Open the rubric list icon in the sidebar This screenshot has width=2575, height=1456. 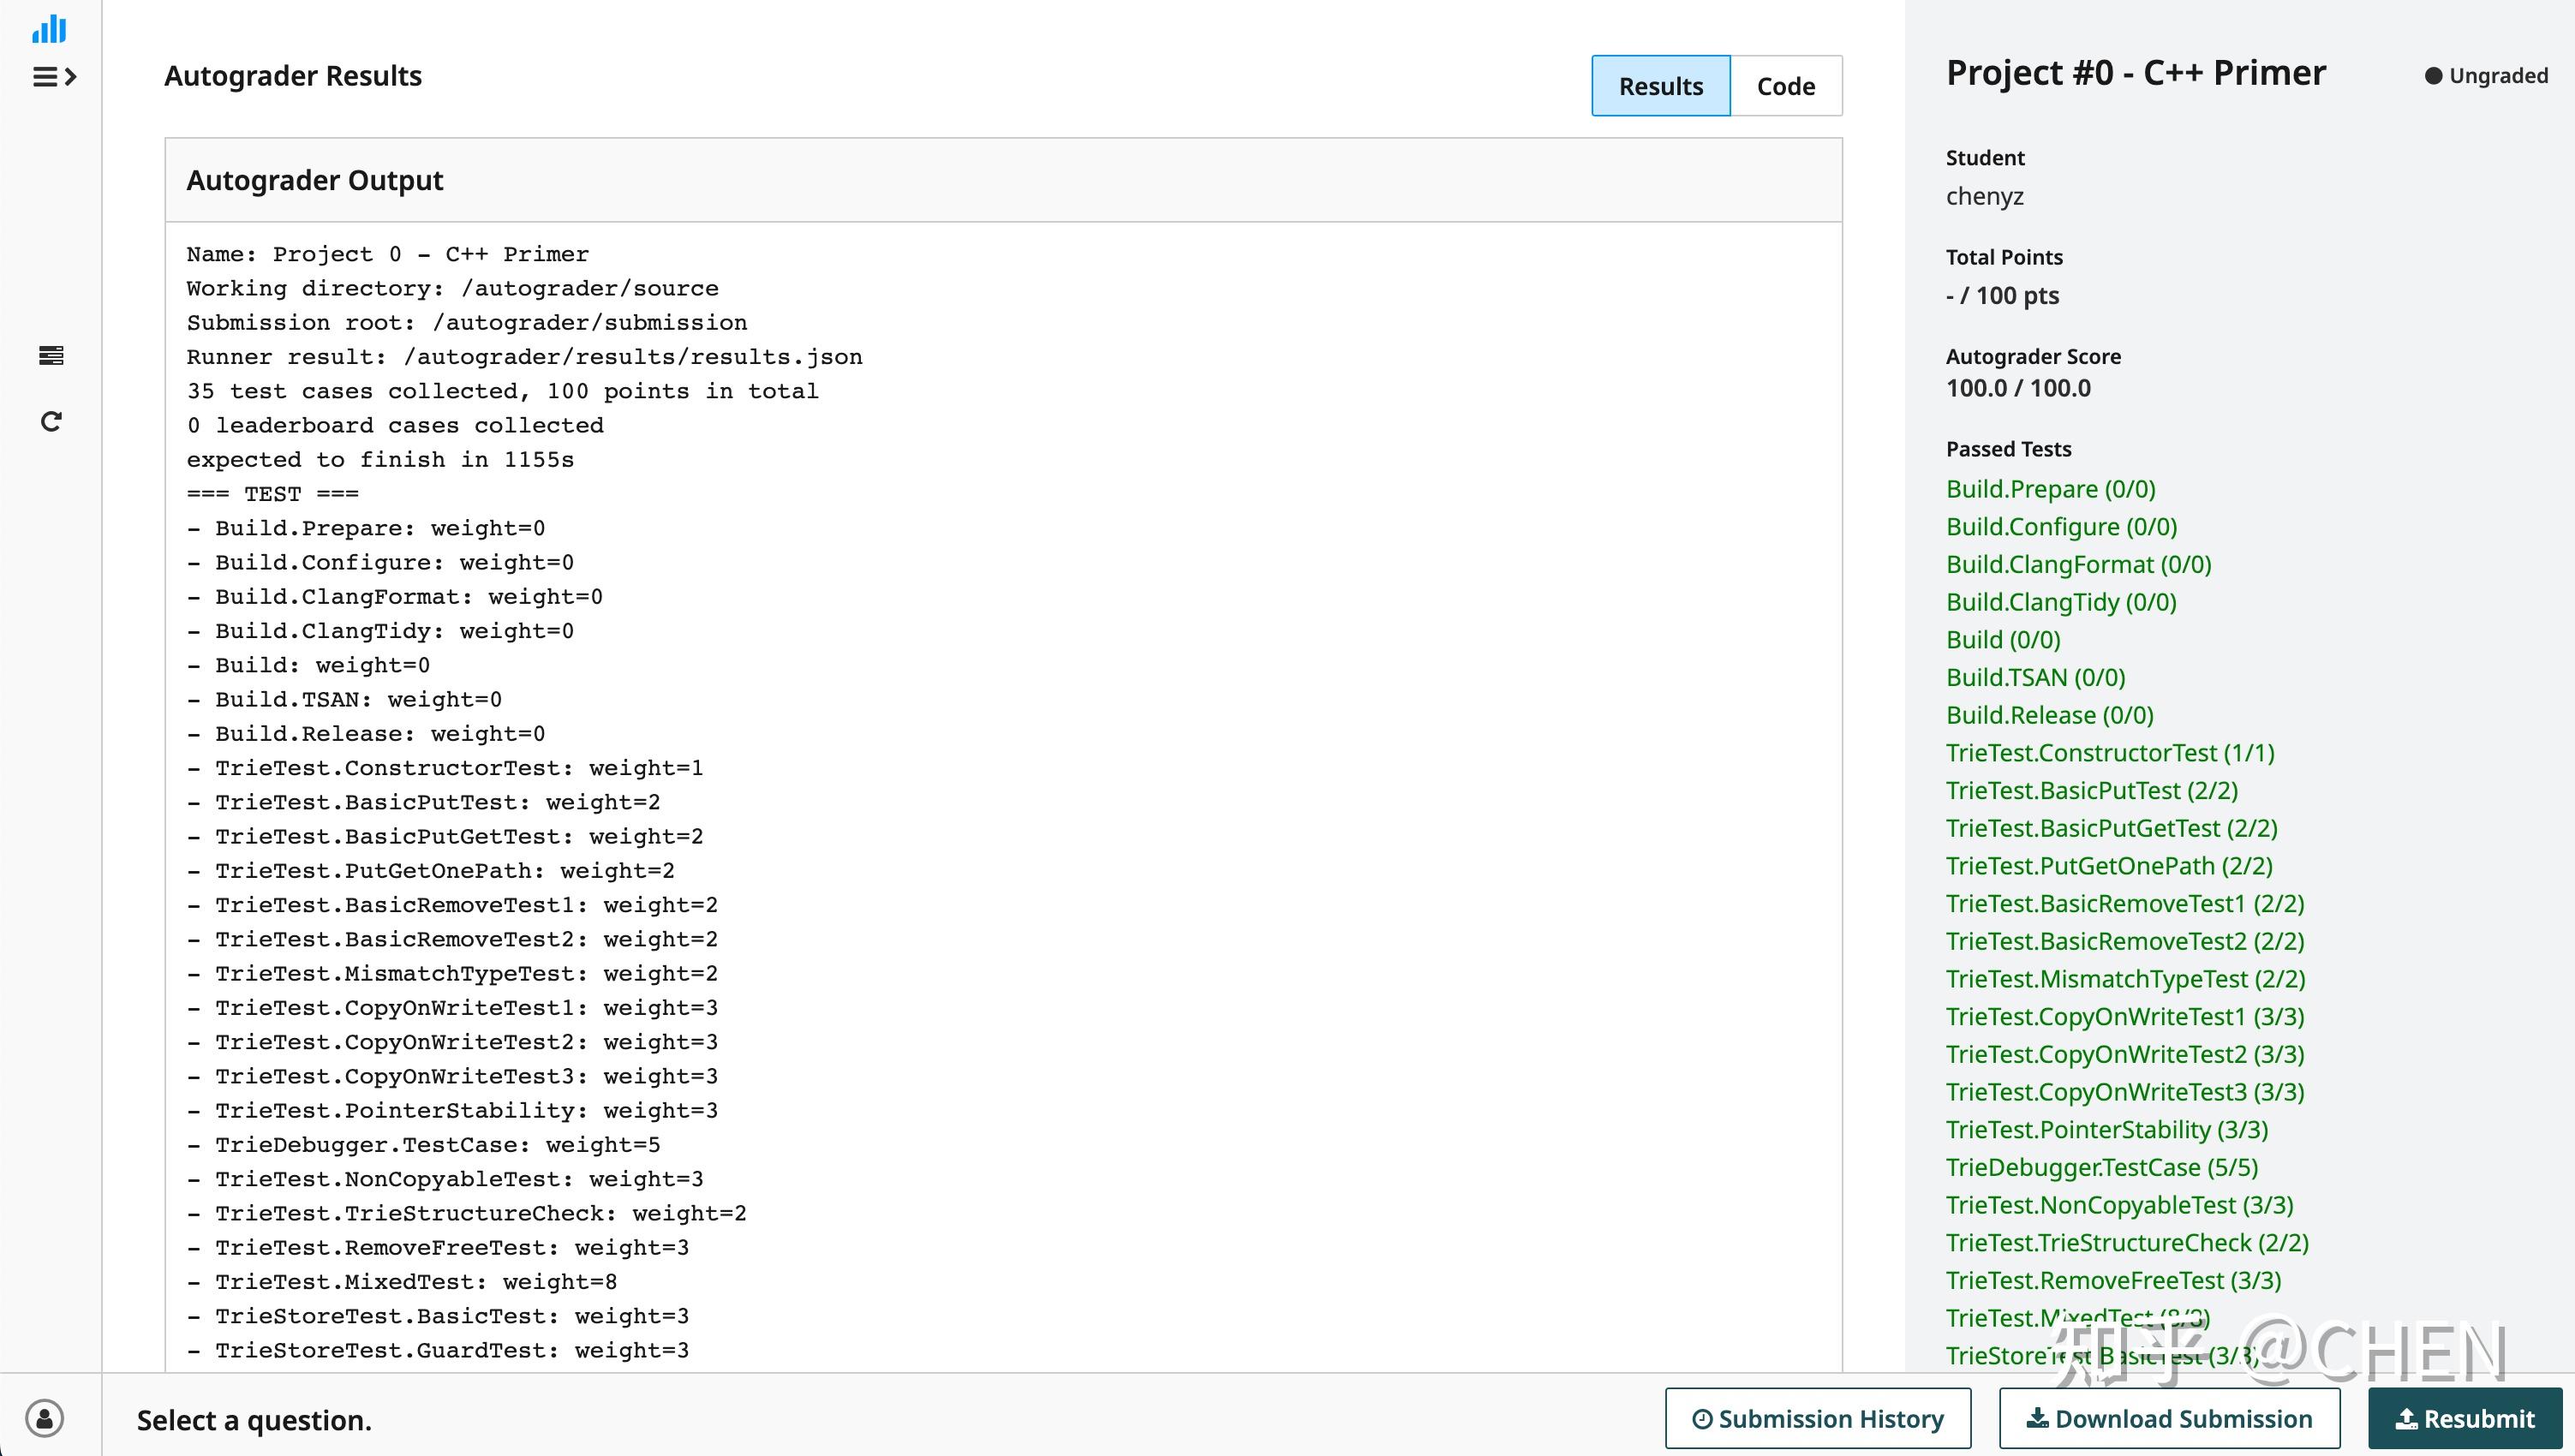click(x=51, y=356)
